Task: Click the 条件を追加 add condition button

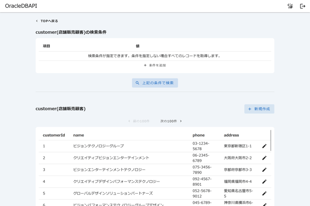Action: 155,65
